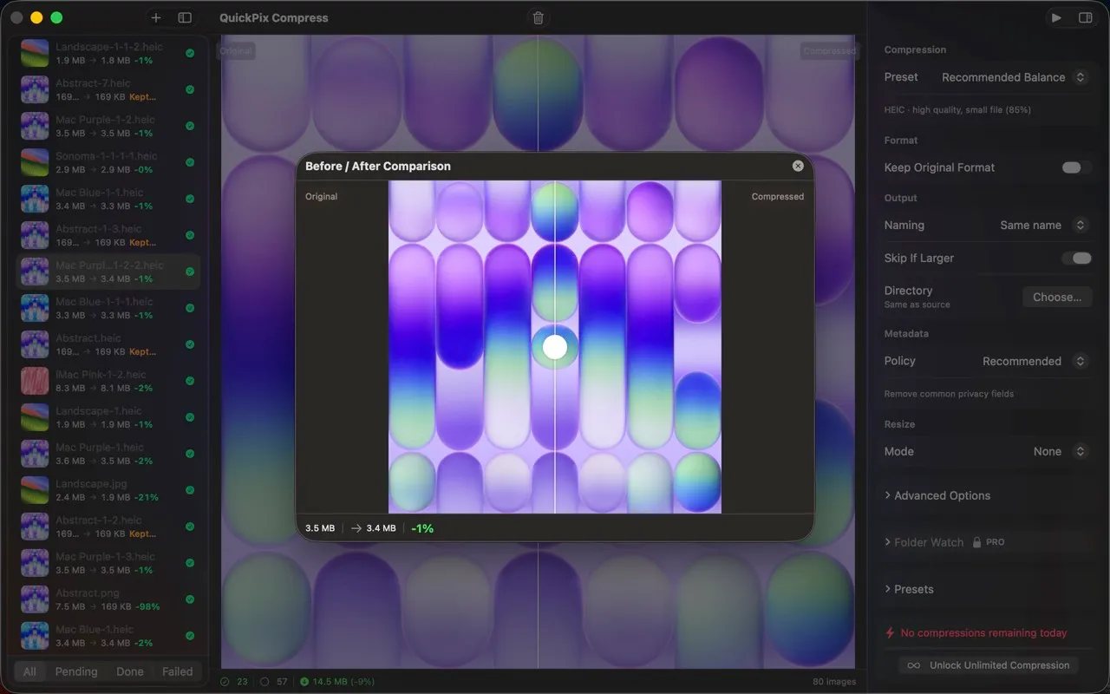Click the thumbnail icon of Abstract-1-3.heic
Image resolution: width=1110 pixels, height=694 pixels.
[x=35, y=235]
